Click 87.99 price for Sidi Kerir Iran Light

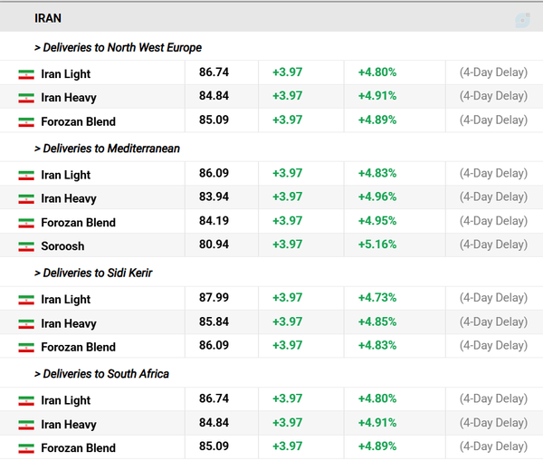coord(214,298)
